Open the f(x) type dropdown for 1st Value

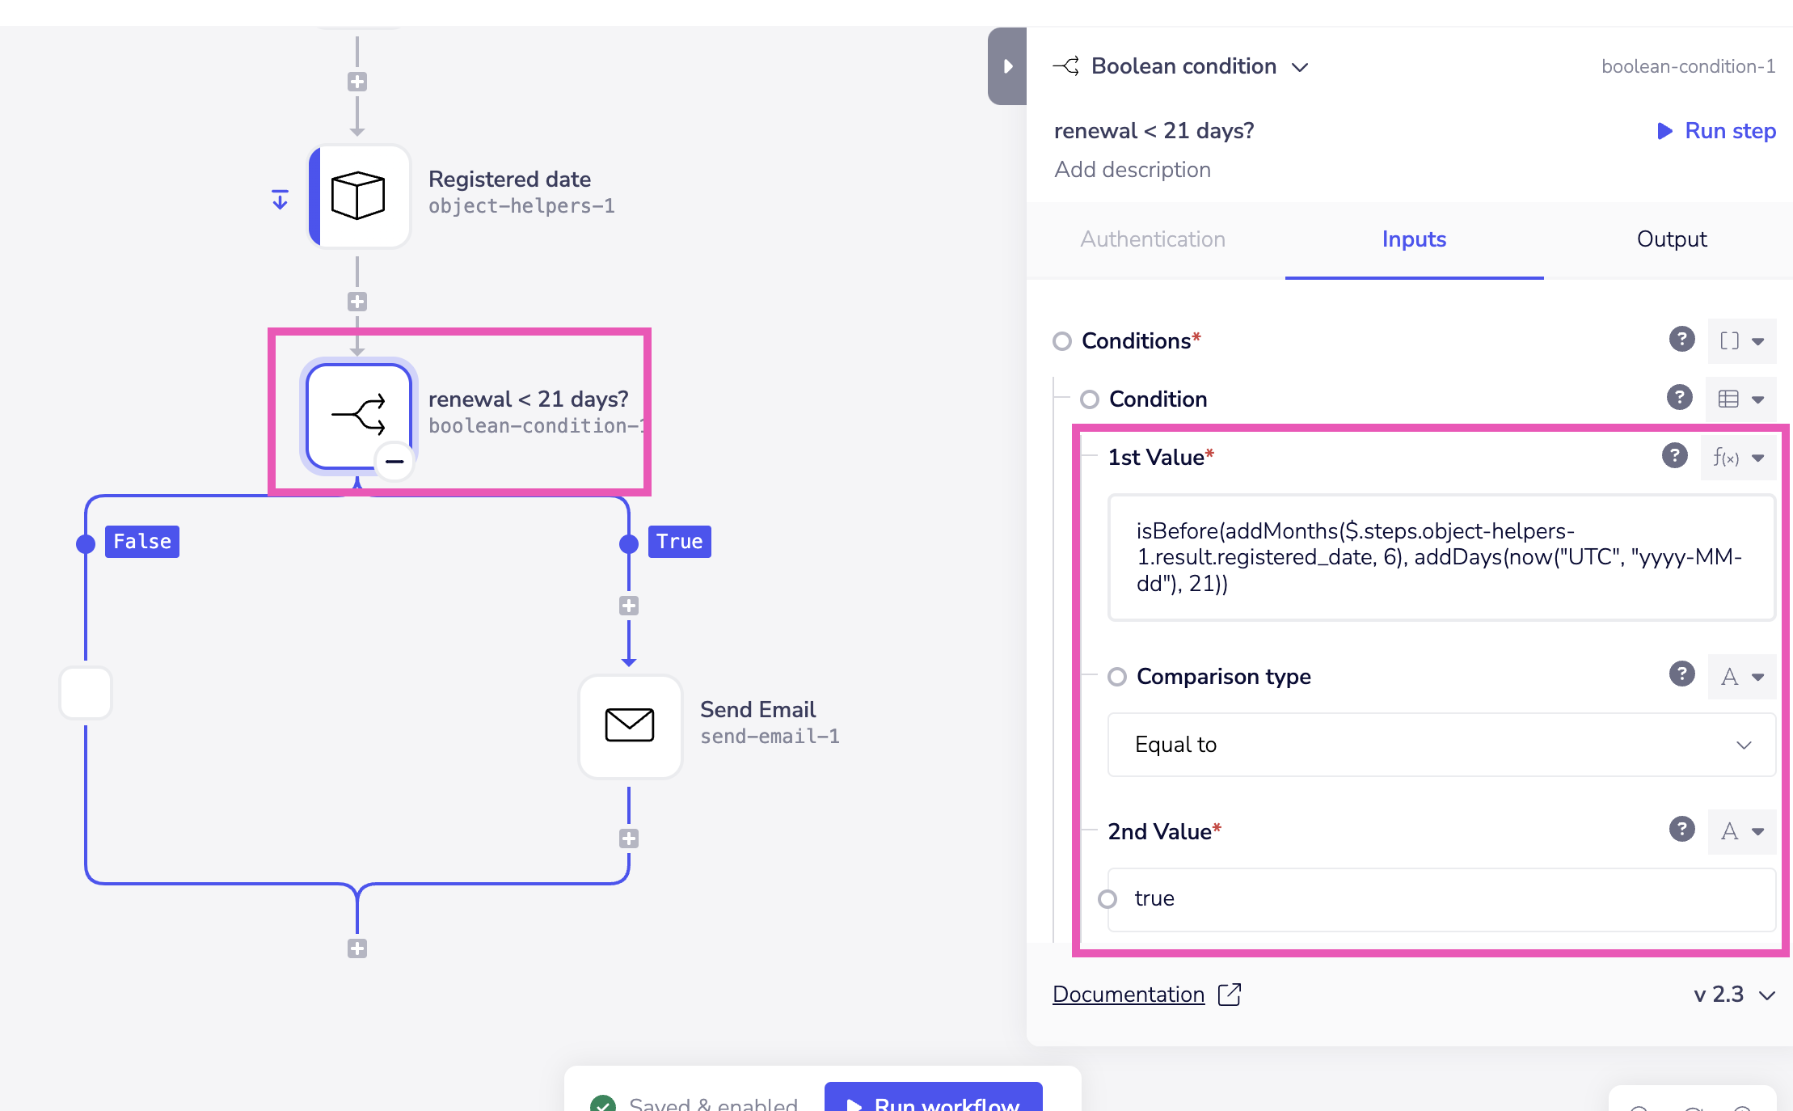click(x=1738, y=458)
